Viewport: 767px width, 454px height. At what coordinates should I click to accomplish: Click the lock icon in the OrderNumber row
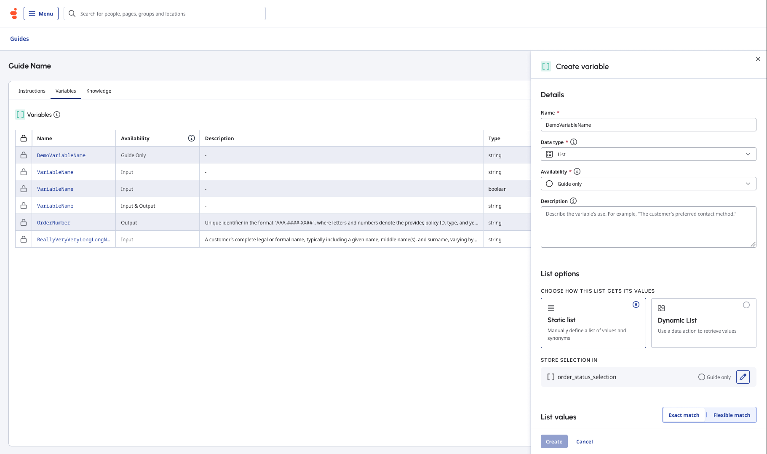click(24, 222)
